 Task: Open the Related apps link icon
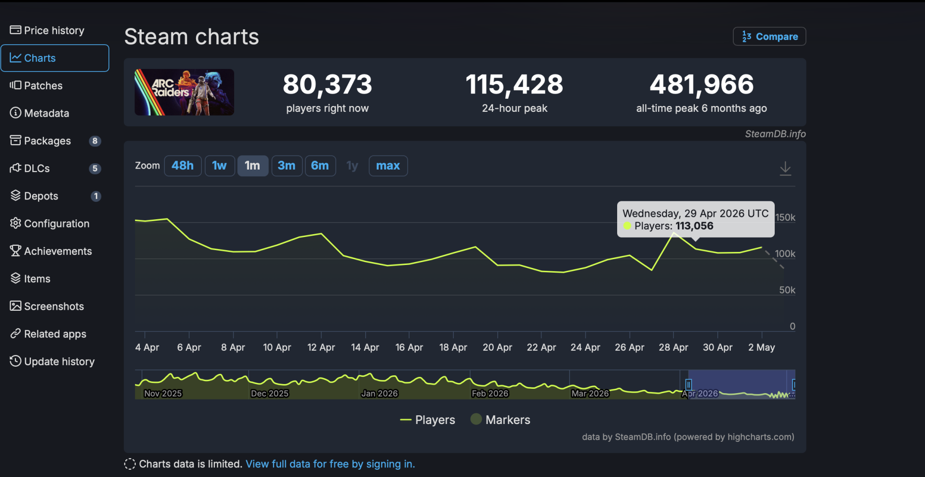pyautogui.click(x=15, y=333)
